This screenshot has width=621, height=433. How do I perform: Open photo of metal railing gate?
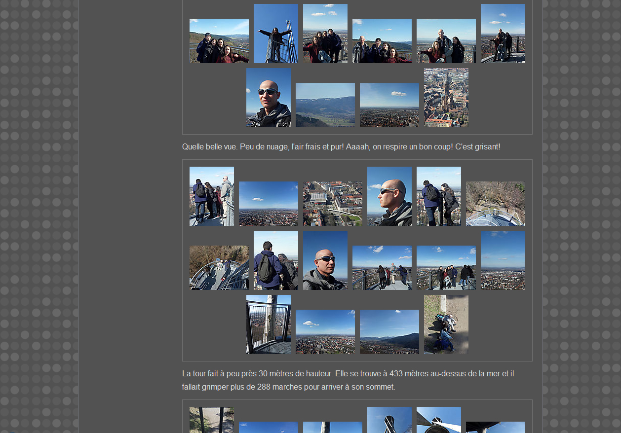(x=268, y=325)
